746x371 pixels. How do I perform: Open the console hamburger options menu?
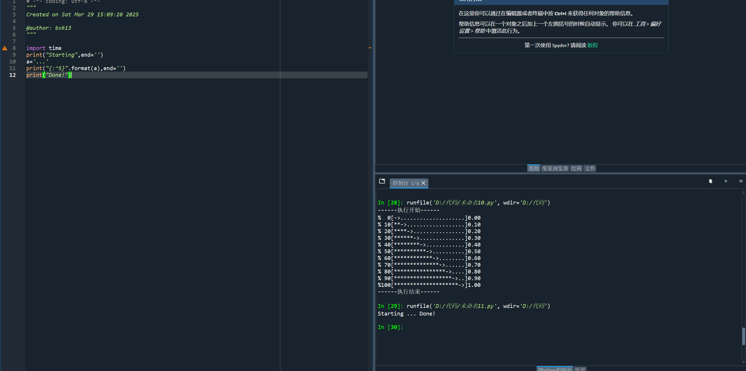[x=741, y=181]
